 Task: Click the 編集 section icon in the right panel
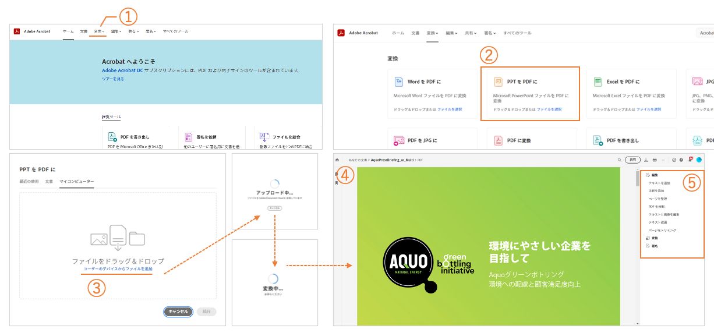[648, 175]
